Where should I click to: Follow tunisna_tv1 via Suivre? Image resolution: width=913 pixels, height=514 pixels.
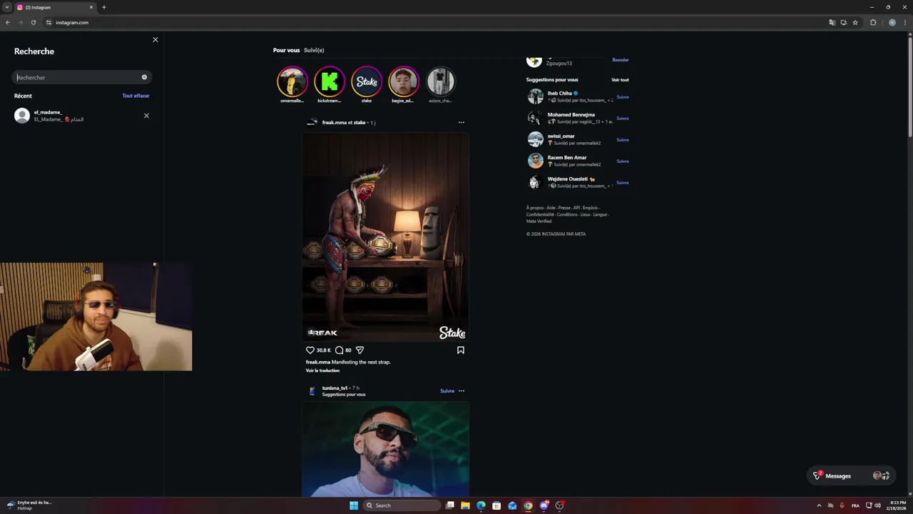(447, 391)
